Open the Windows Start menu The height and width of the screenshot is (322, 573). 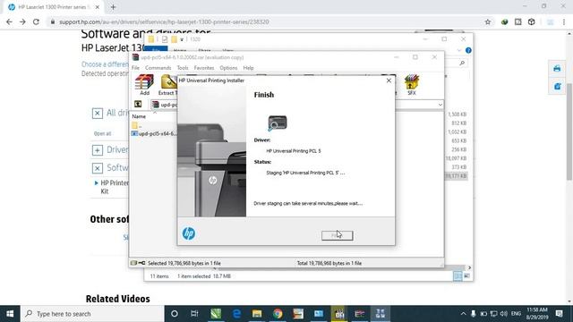(x=10, y=314)
